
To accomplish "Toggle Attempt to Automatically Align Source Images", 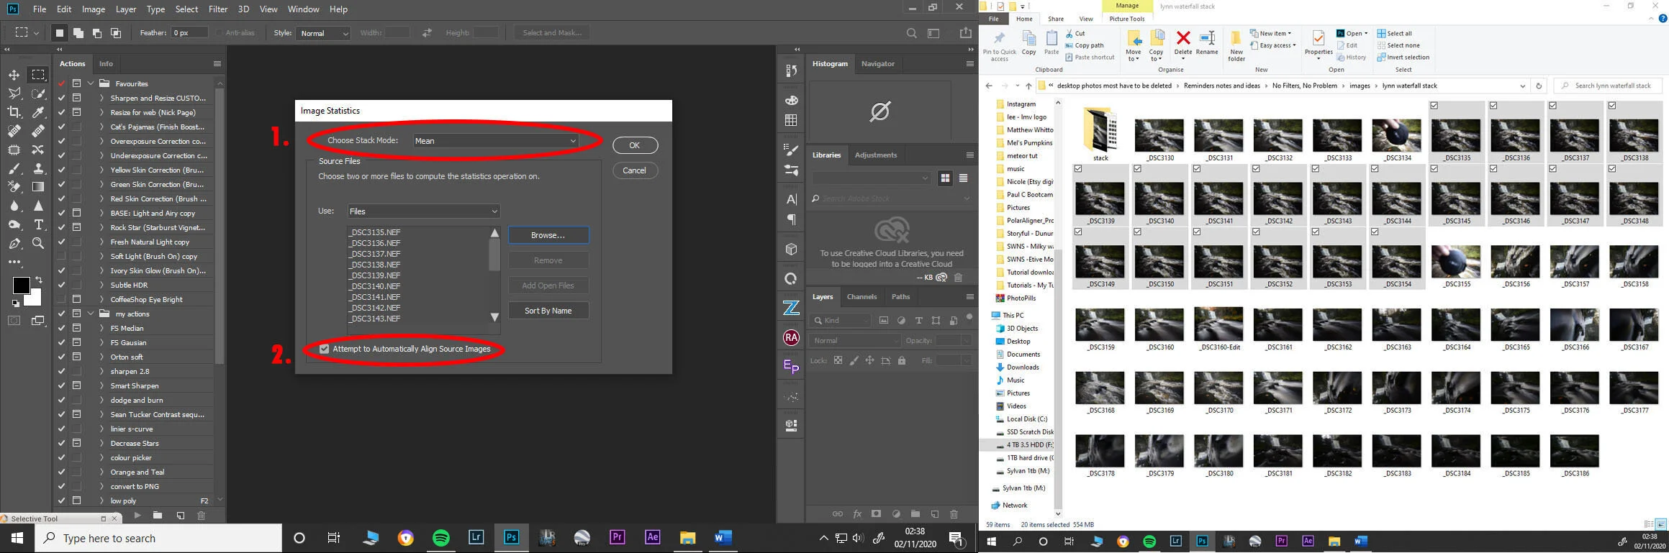I will click(x=324, y=349).
